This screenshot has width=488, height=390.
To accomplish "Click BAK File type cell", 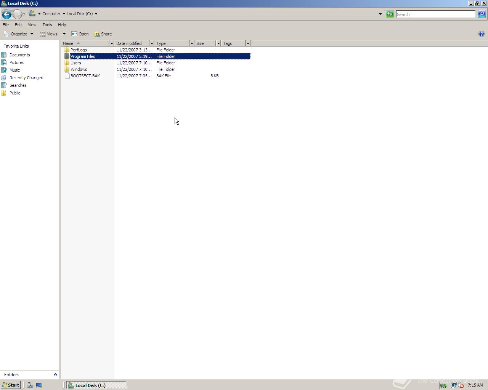I will tap(164, 76).
